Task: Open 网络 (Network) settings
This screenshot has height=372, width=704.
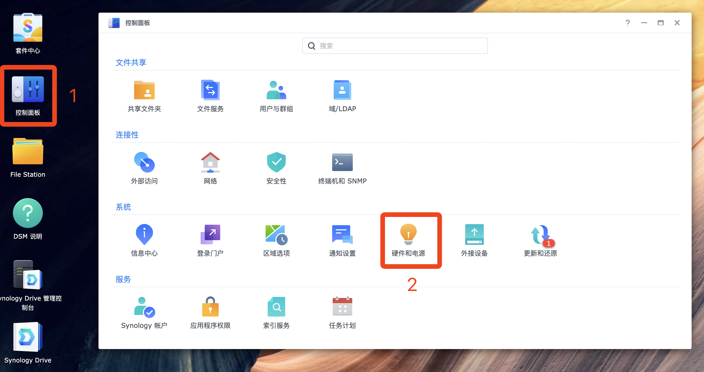Action: click(x=210, y=167)
